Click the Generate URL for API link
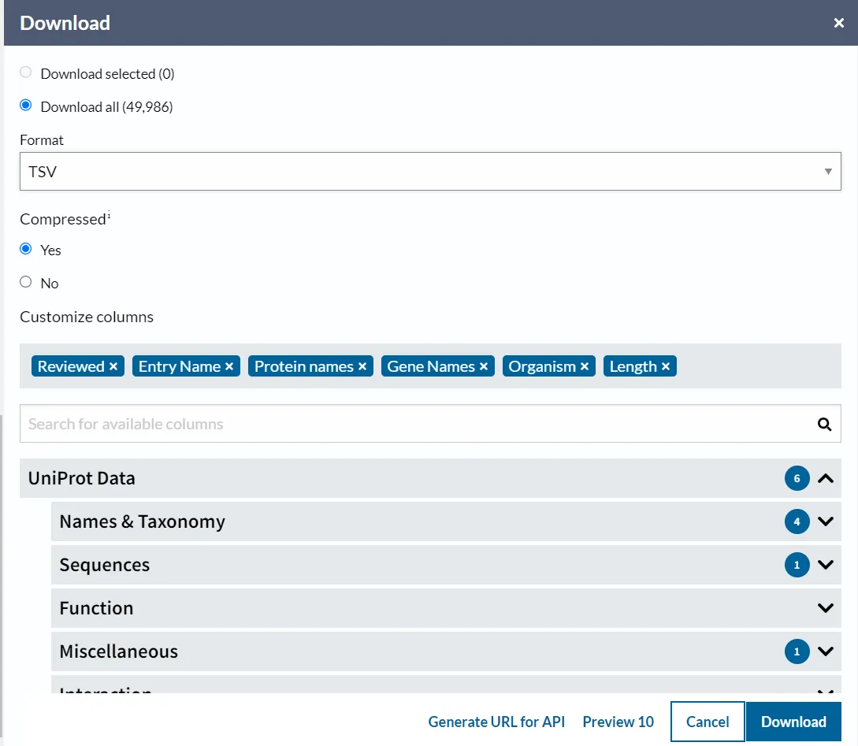Viewport: 858px width, 746px height. point(496,722)
